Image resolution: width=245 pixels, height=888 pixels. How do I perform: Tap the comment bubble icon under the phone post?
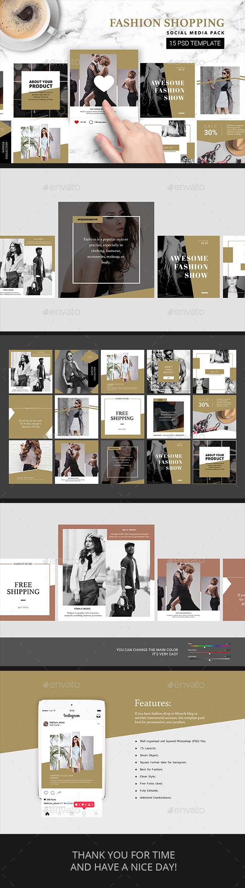52,793
